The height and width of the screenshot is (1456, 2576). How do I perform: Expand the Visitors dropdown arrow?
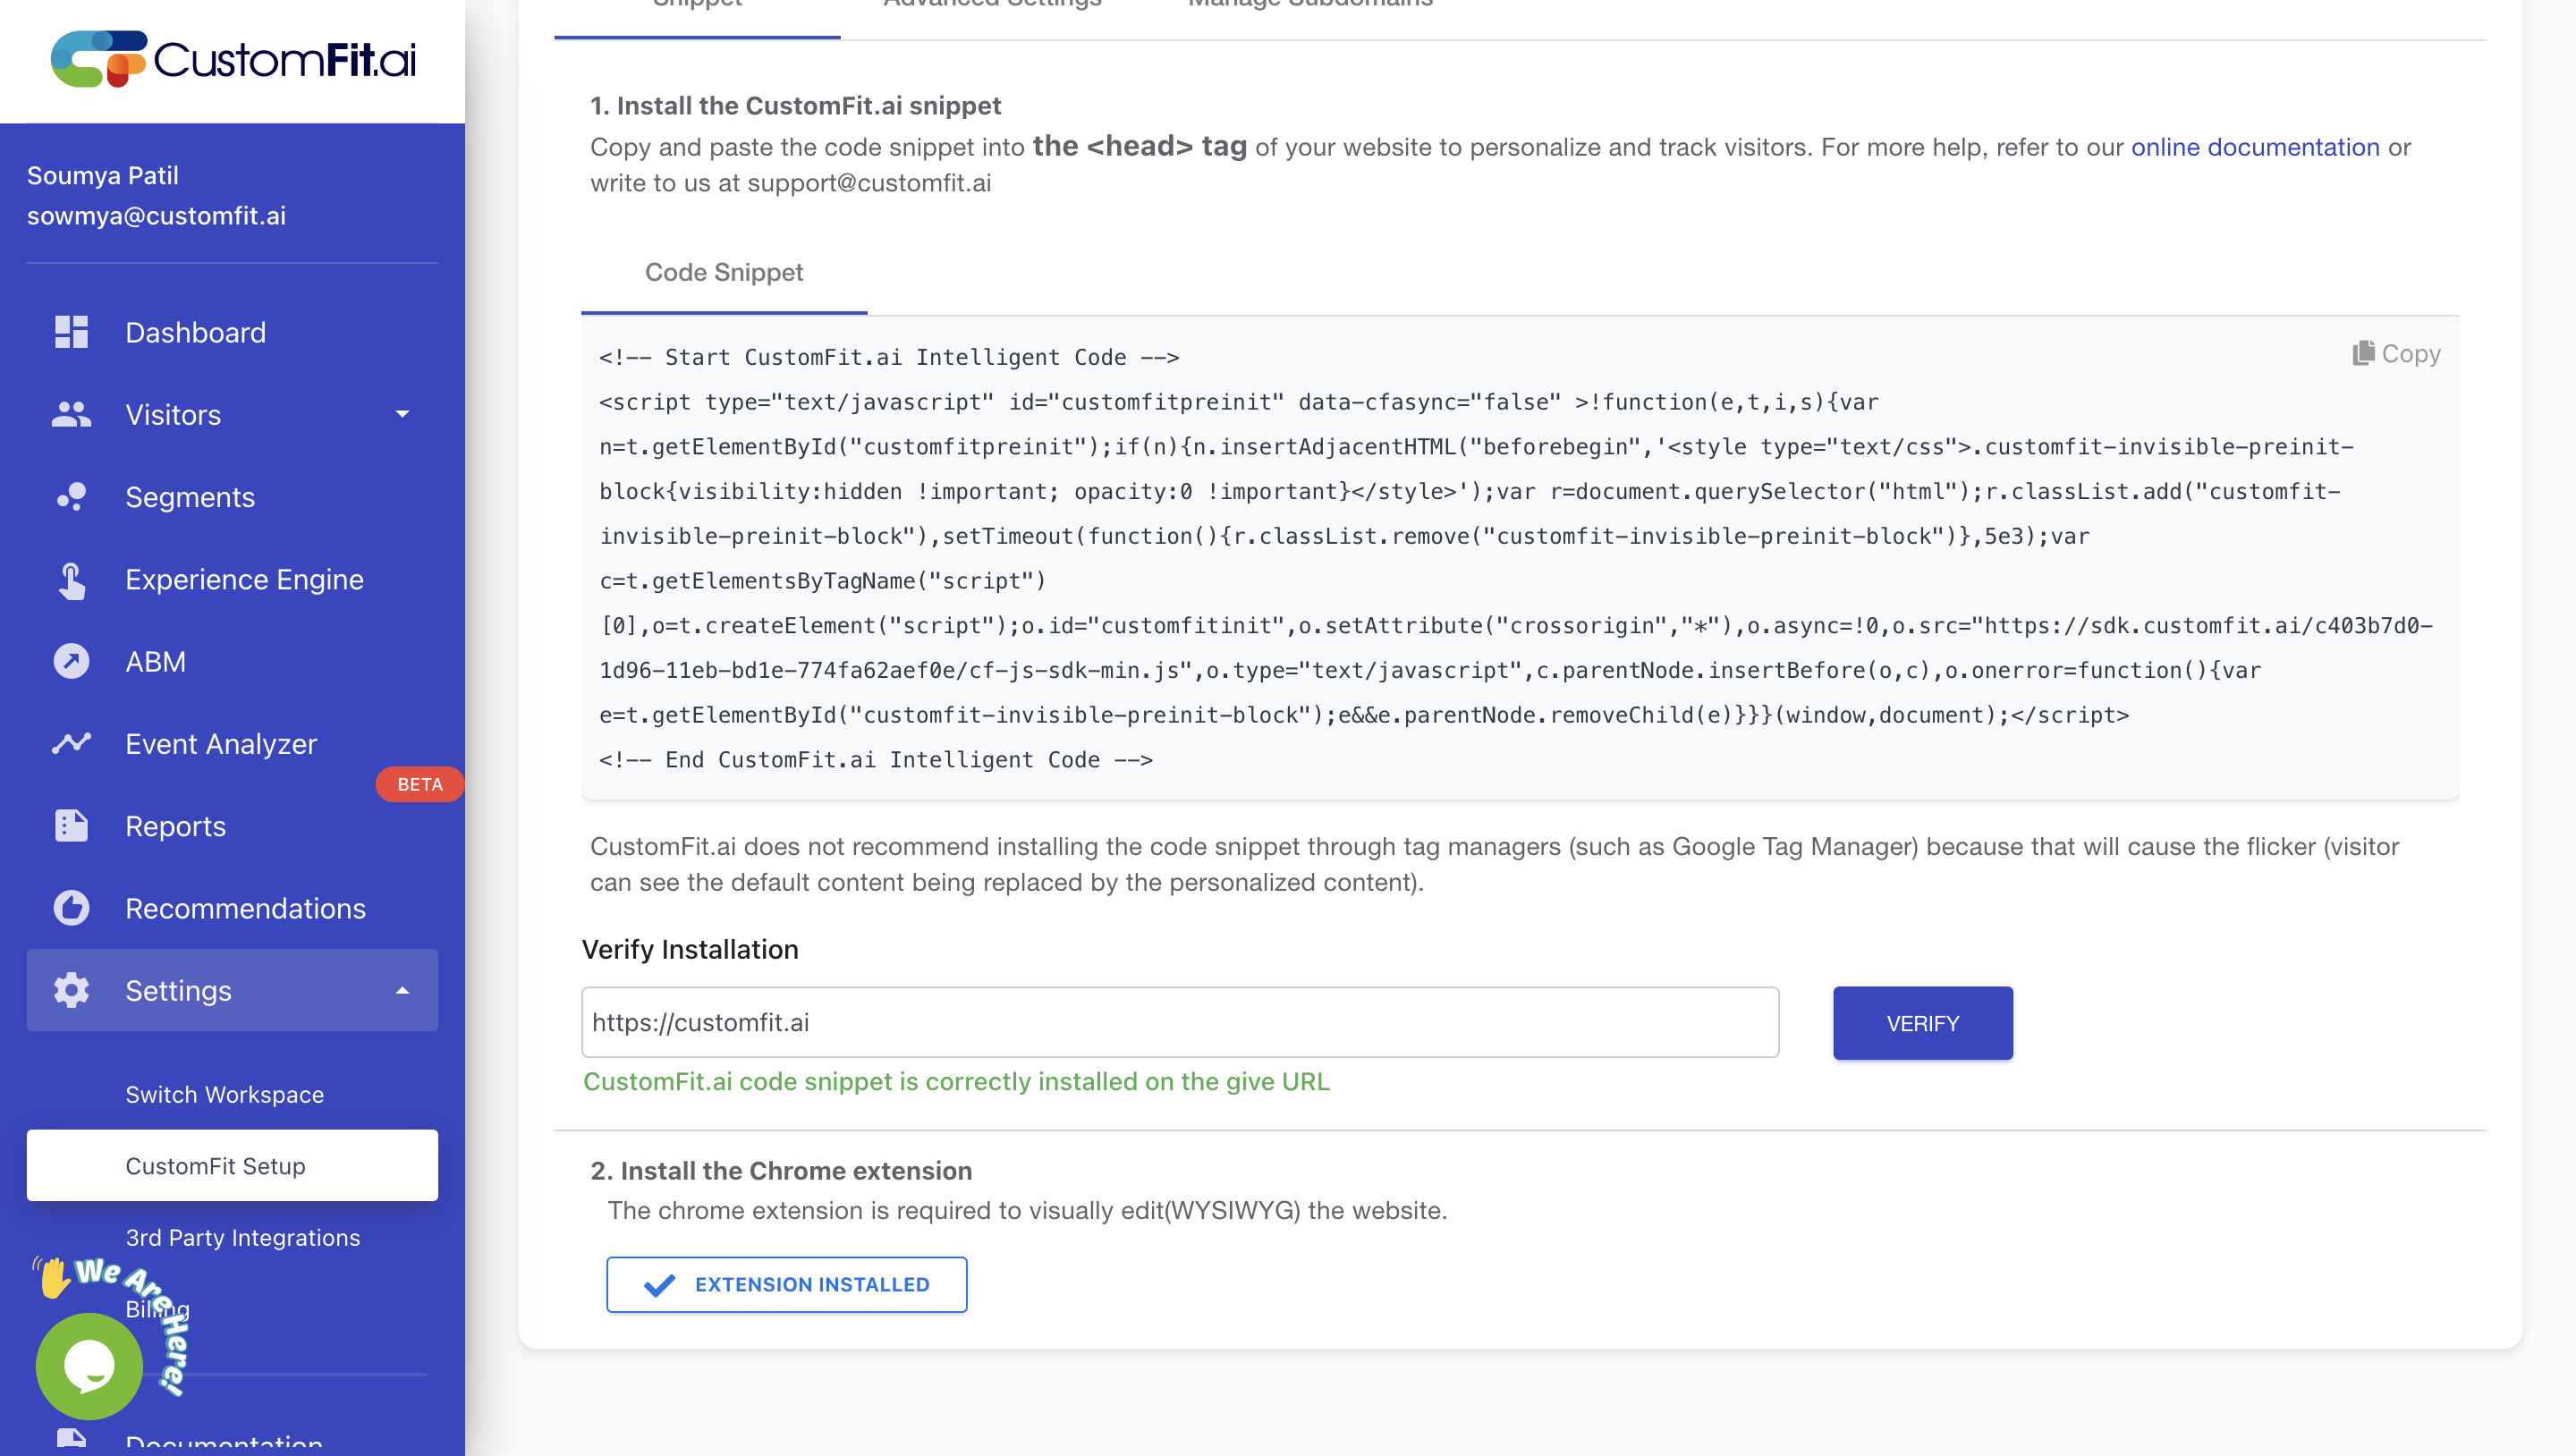point(402,414)
